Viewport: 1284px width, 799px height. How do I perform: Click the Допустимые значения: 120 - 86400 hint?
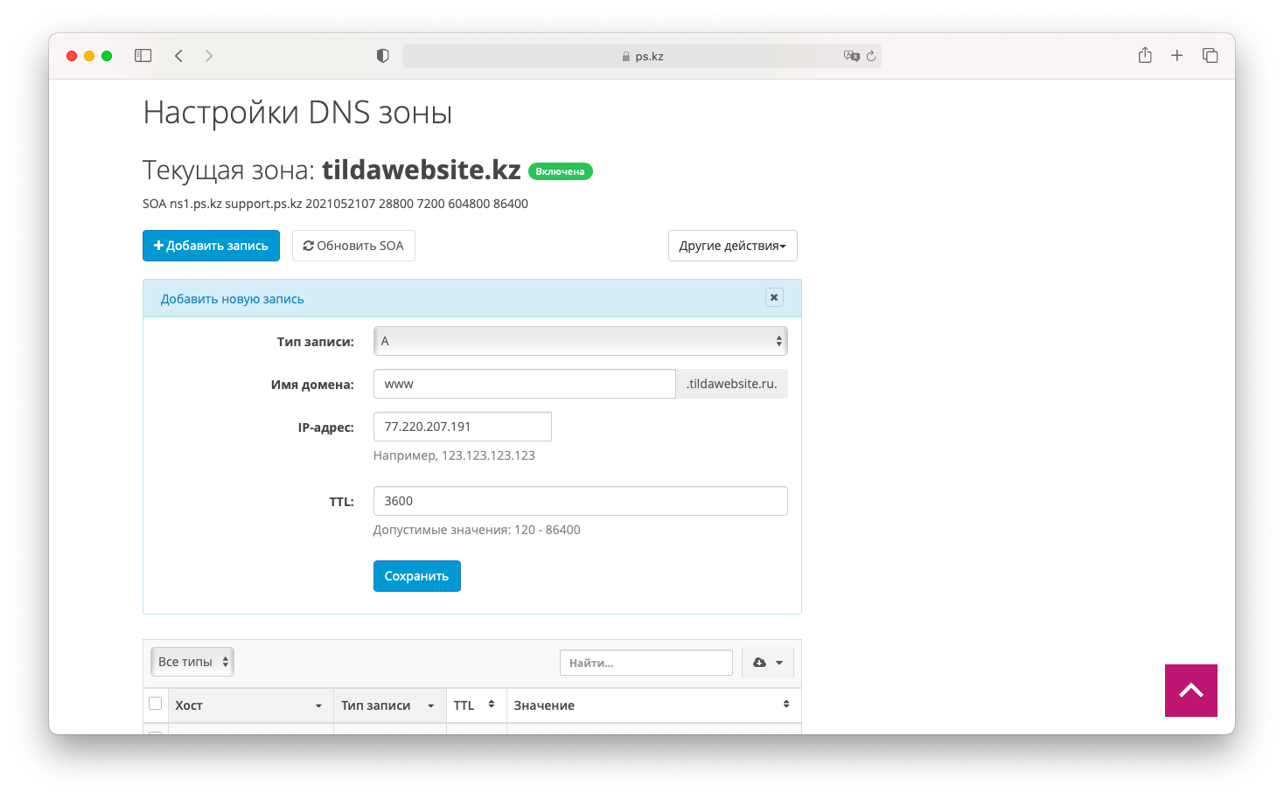coord(477,530)
